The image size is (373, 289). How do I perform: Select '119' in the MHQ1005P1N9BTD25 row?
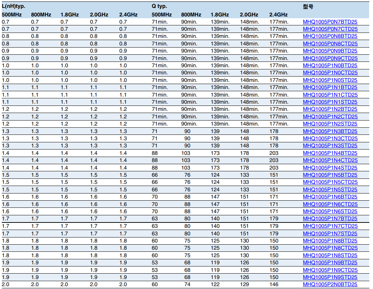215,263
